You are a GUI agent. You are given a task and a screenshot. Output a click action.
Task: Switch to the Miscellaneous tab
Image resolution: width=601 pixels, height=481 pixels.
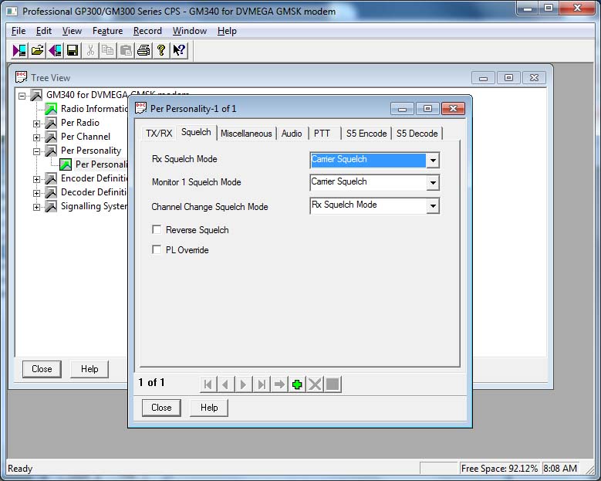[x=246, y=134]
